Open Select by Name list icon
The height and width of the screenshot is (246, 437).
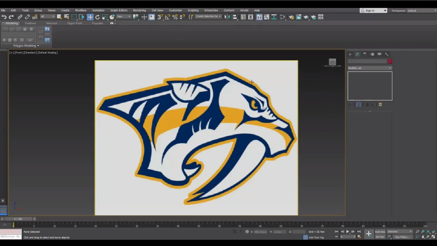66,17
